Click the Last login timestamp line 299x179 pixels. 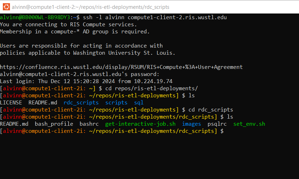pyautogui.click(x=86, y=81)
